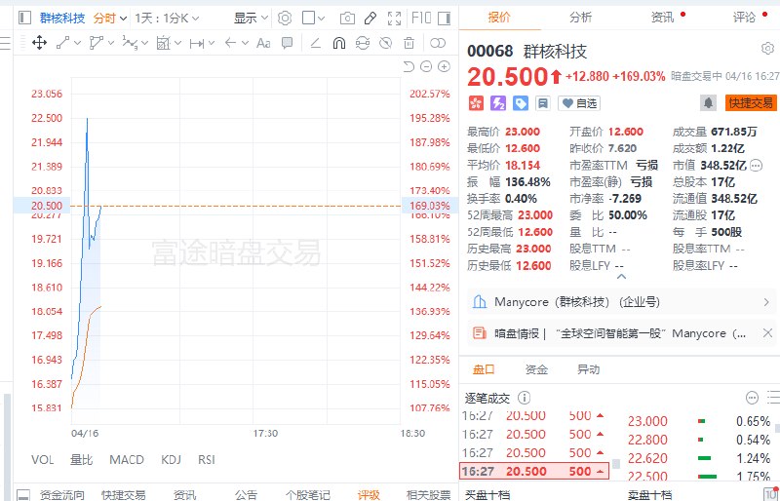
Task: Click the blue tag icon
Action: tap(521, 103)
